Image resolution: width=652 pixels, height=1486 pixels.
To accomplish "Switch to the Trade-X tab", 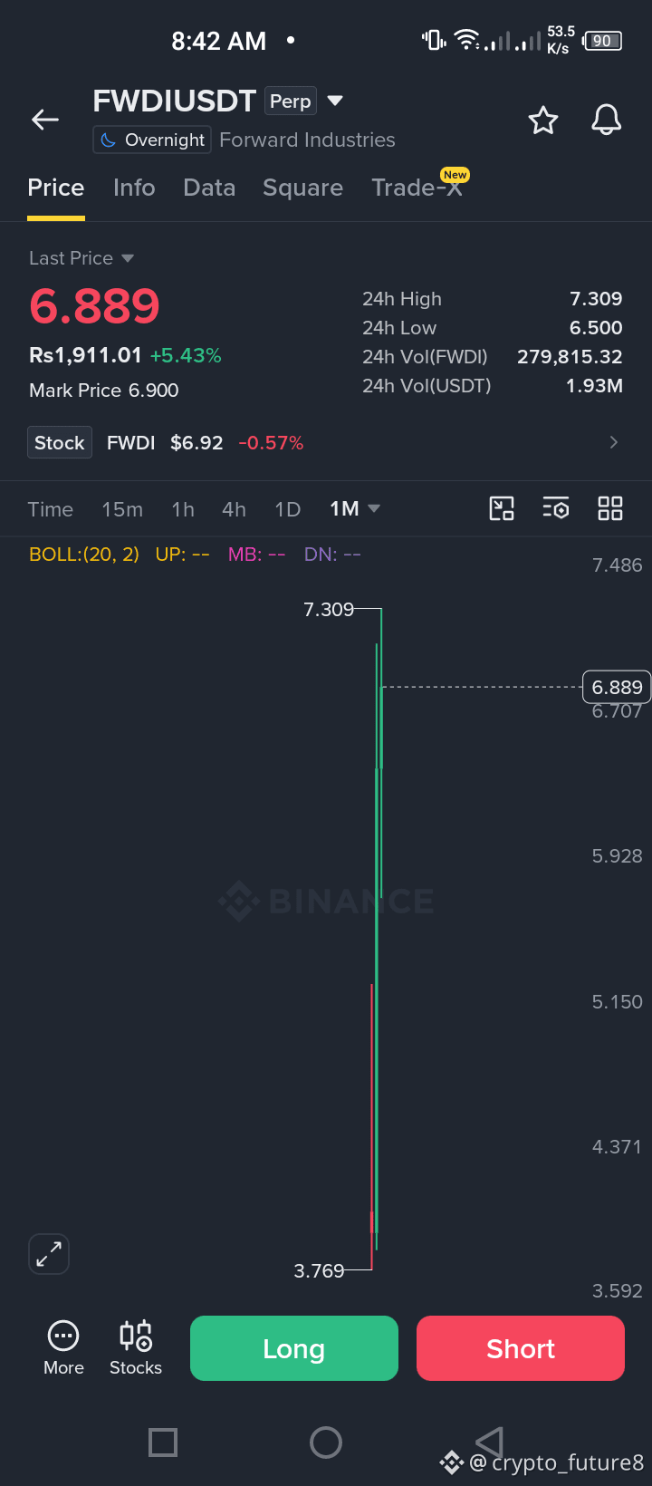I will (x=417, y=188).
